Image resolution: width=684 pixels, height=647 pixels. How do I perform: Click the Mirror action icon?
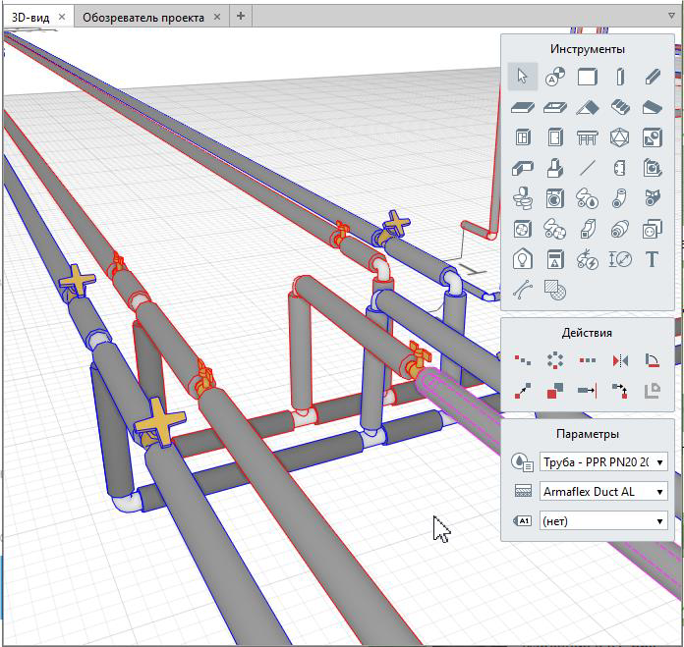[620, 360]
